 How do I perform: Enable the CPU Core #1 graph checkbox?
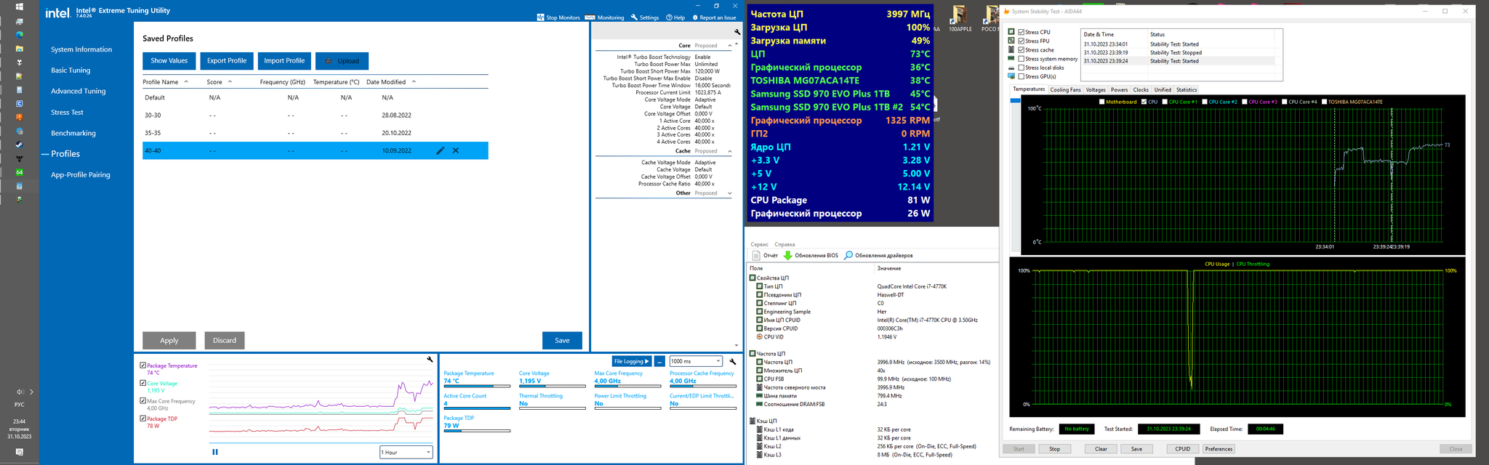(x=1165, y=102)
